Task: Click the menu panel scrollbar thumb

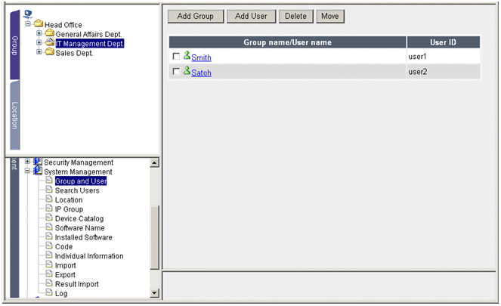Action: [154, 237]
